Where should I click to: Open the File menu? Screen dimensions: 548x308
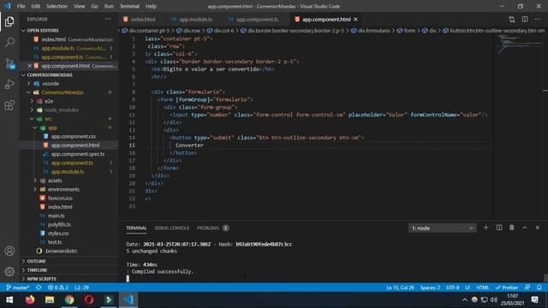click(x=21, y=6)
